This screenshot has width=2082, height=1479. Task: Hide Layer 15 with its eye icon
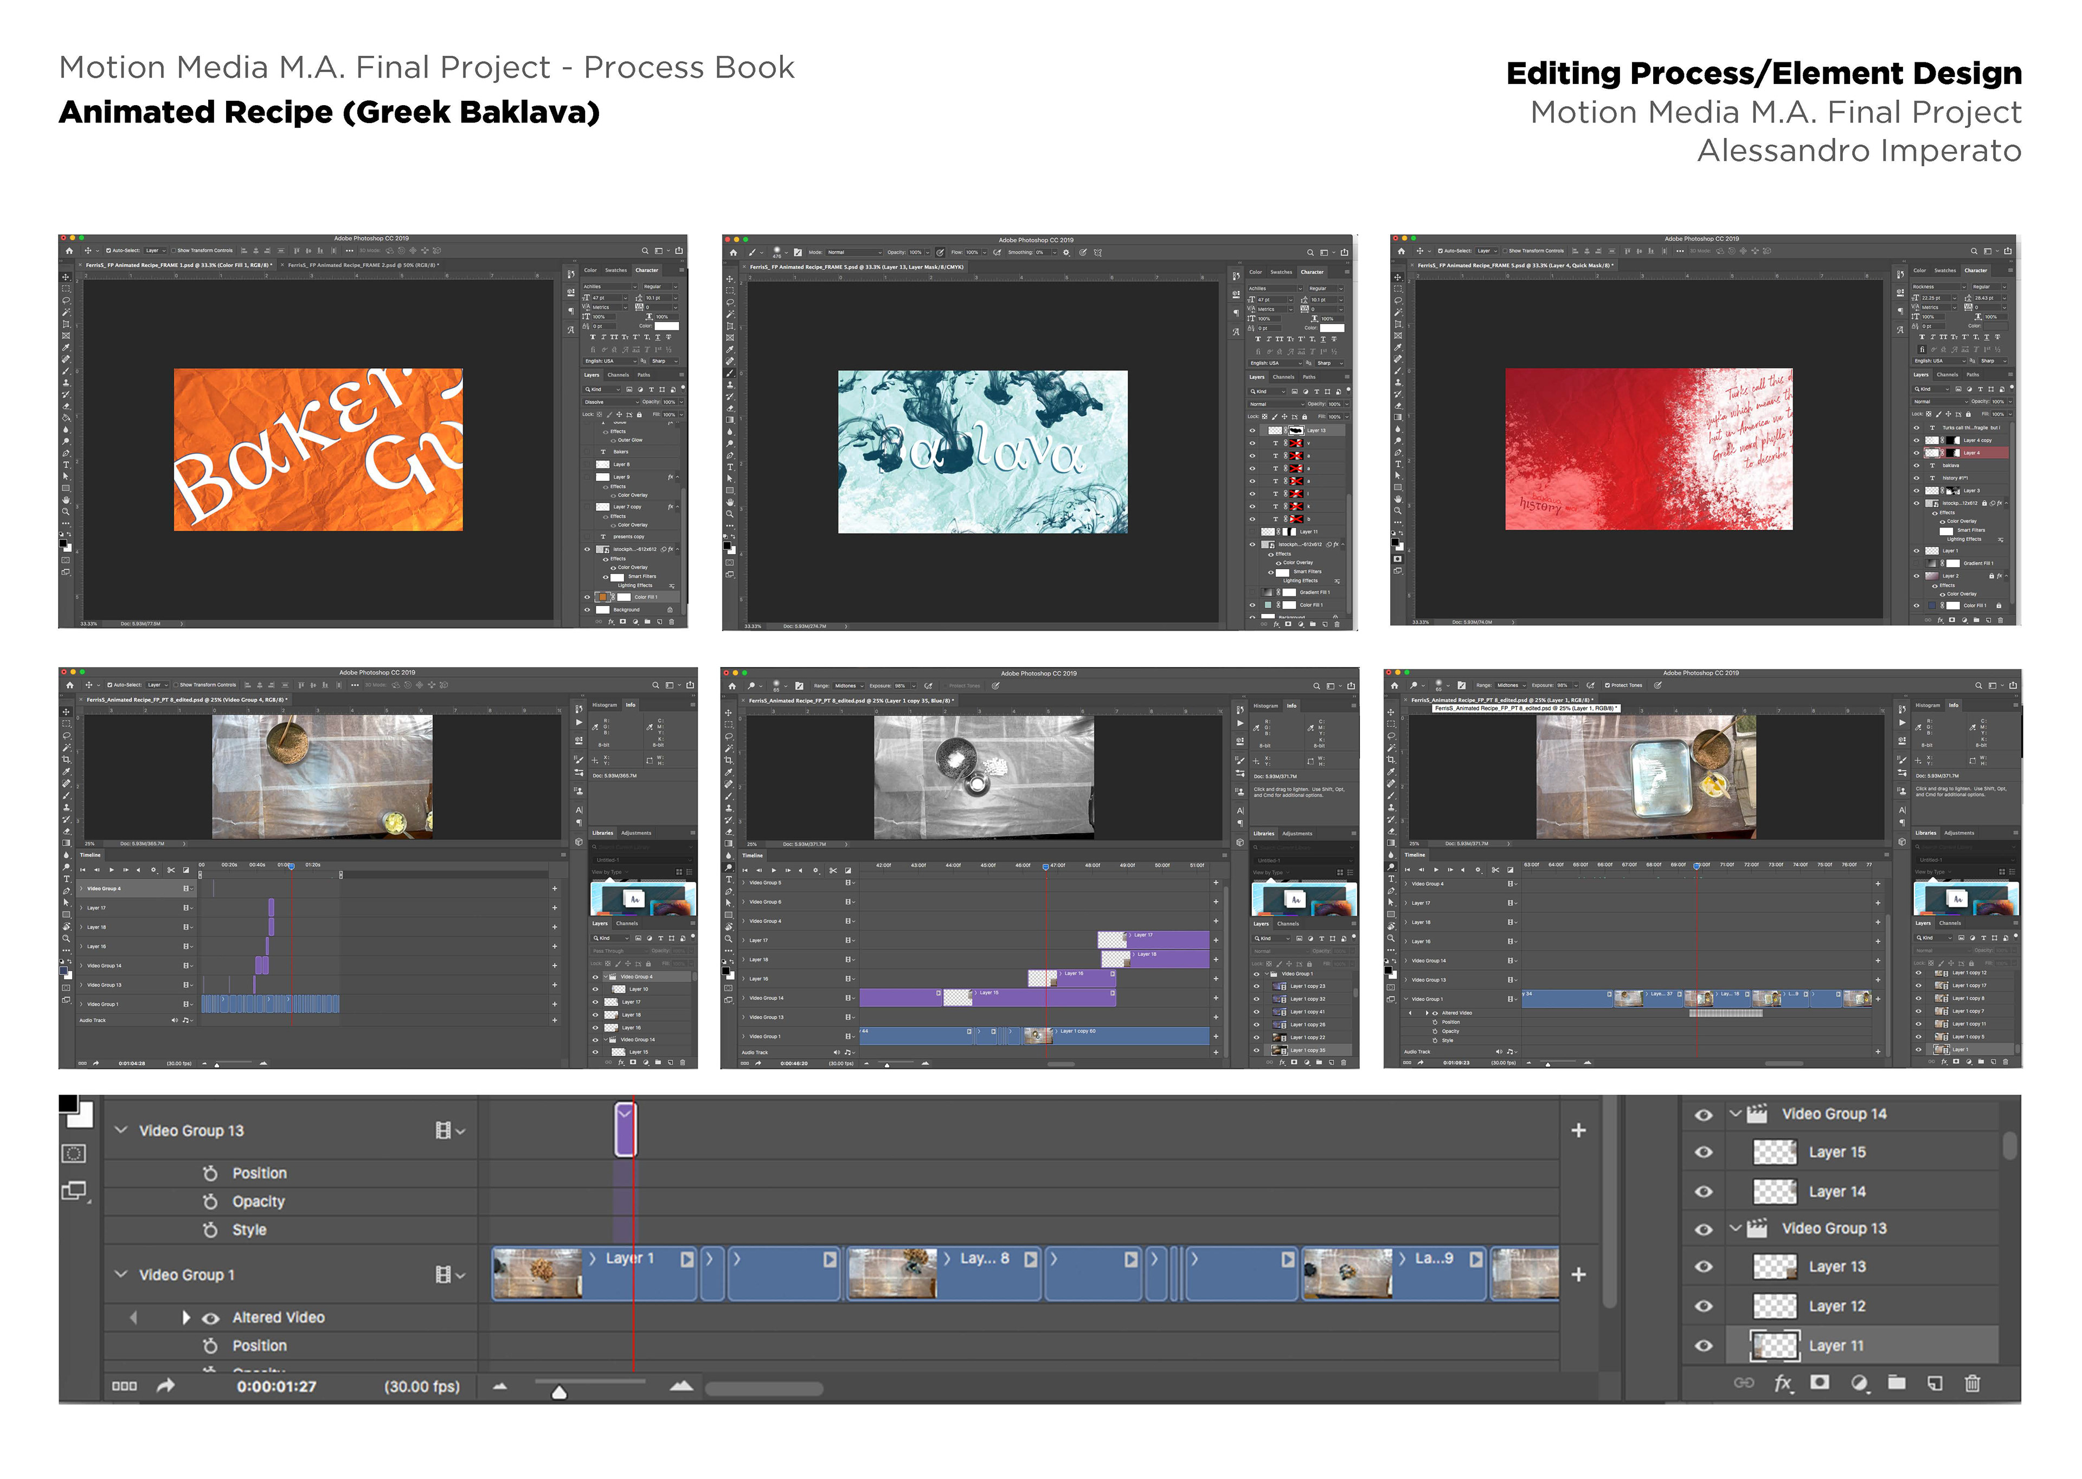1703,1152
